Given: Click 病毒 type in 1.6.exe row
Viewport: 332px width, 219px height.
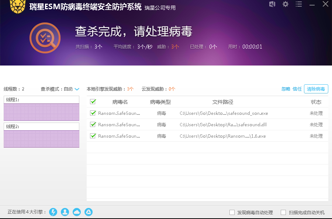Looking at the screenshot, I should (x=161, y=136).
